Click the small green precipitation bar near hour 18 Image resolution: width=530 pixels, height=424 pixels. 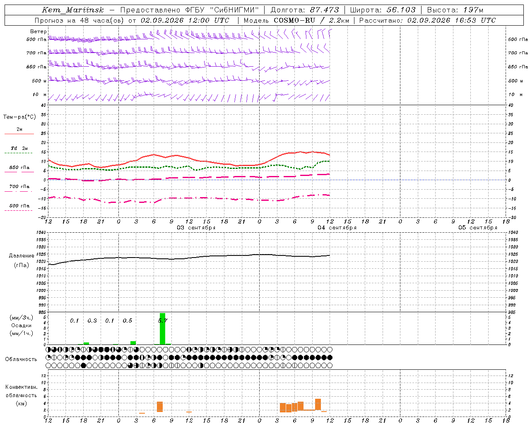[x=86, y=343]
